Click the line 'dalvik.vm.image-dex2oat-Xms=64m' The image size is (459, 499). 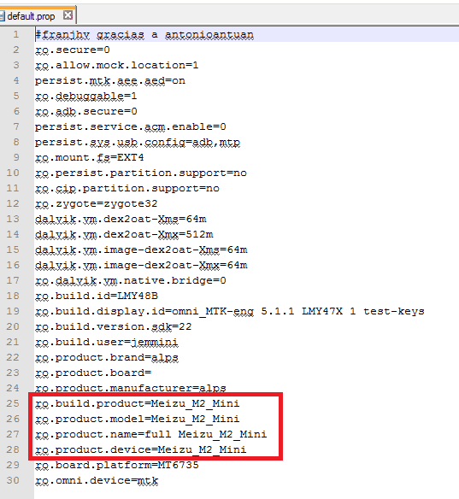[141, 249]
